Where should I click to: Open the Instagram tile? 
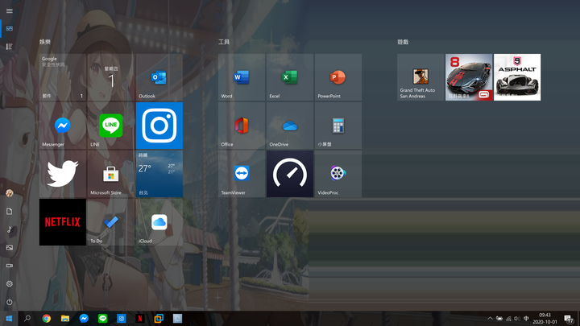[x=159, y=126]
